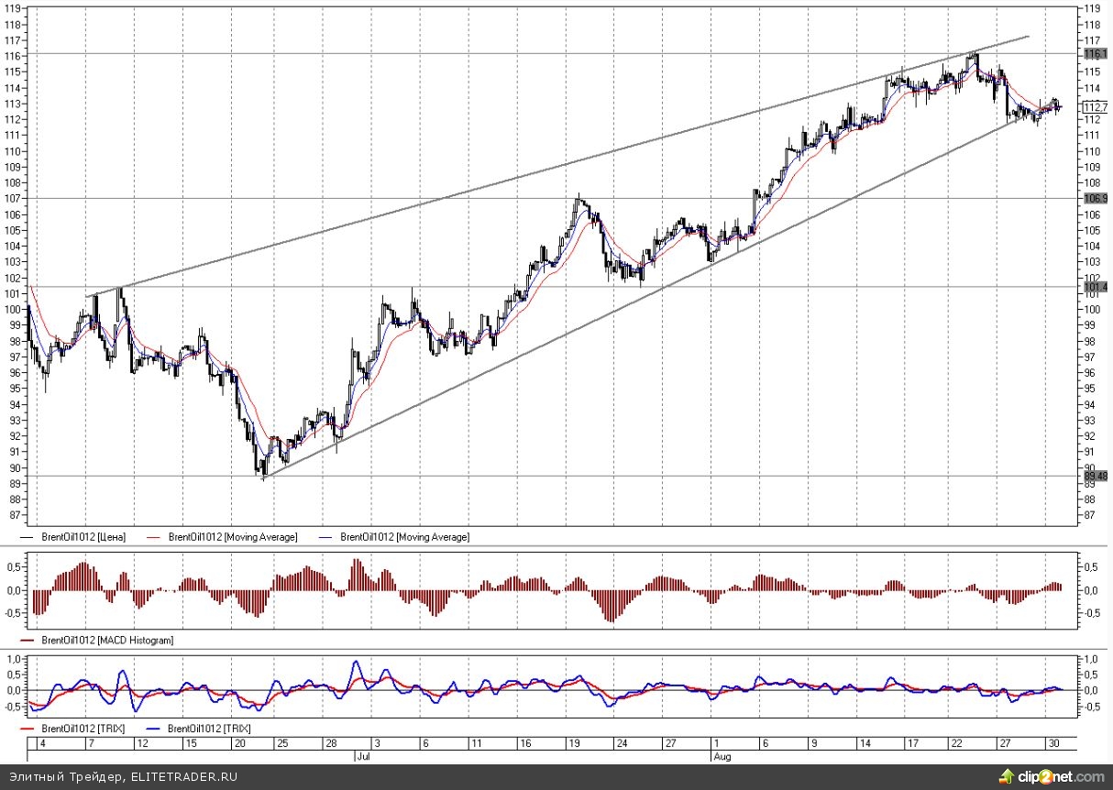Screen dimensions: 1113x790
Task: Click the clip2net.com logo icon
Action: (1008, 777)
